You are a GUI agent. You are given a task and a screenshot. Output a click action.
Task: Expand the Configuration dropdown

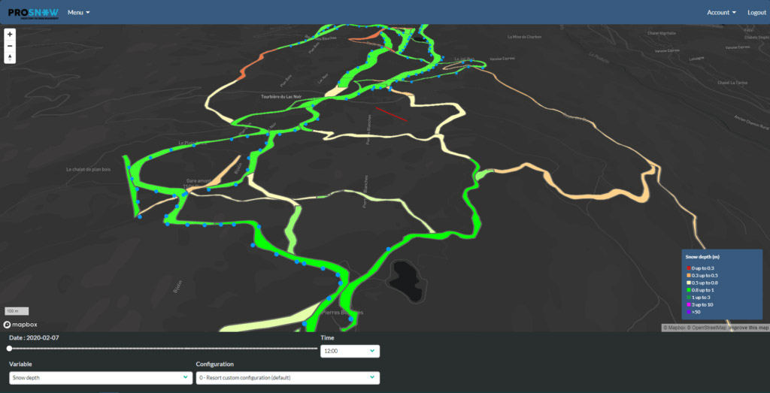click(286, 377)
